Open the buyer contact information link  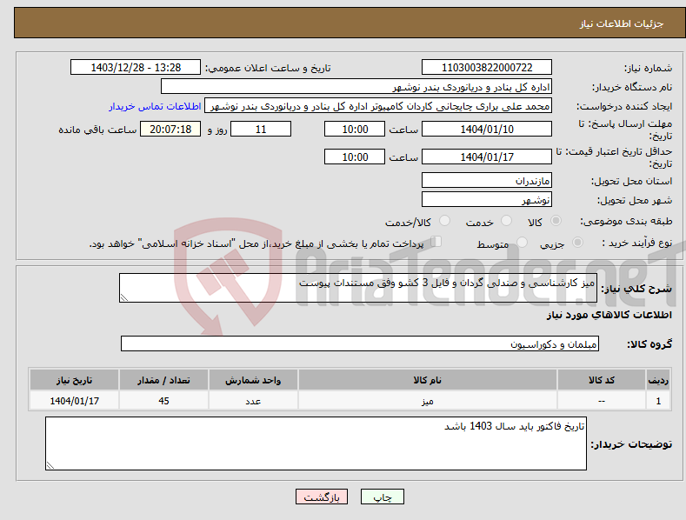155,106
